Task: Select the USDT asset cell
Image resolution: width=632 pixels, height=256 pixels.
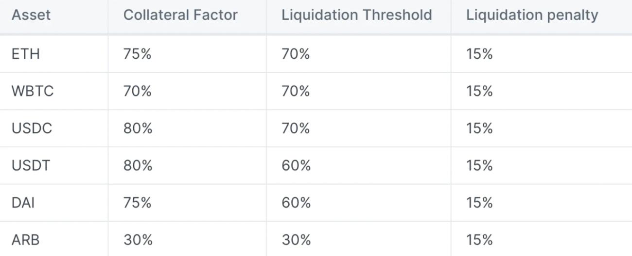Action: pos(32,166)
